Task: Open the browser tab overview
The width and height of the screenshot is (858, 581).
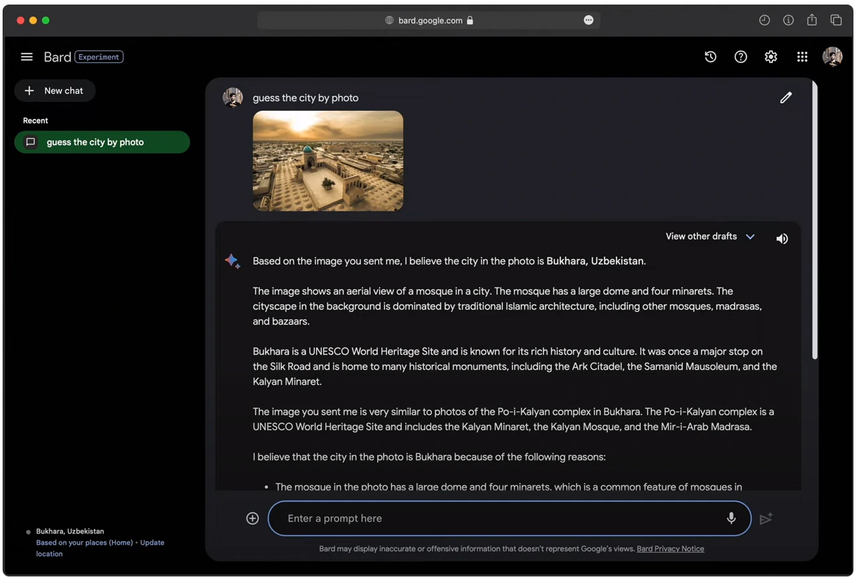Action: pyautogui.click(x=837, y=20)
